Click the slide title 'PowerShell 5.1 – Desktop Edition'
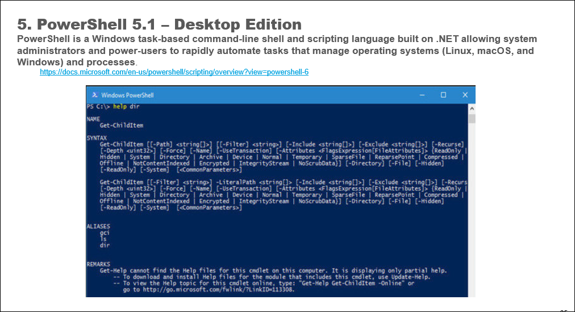This screenshot has height=312, width=575. click(x=159, y=24)
